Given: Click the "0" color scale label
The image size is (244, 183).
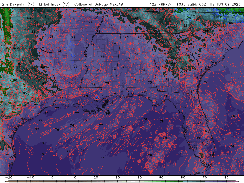Looking at the screenshot, I should (x=52, y=178).
